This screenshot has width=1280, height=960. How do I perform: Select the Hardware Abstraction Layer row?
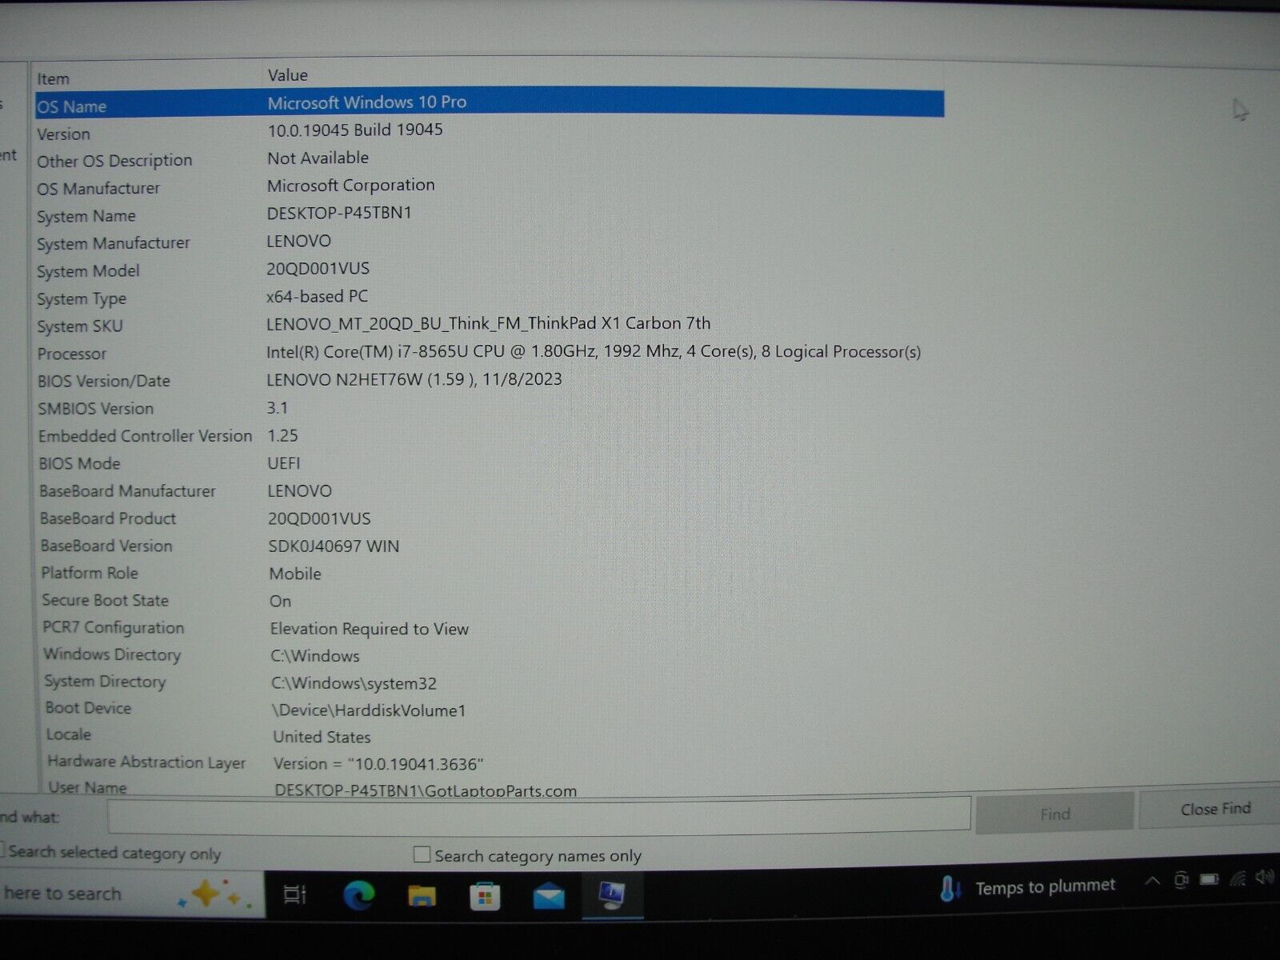coord(146,762)
